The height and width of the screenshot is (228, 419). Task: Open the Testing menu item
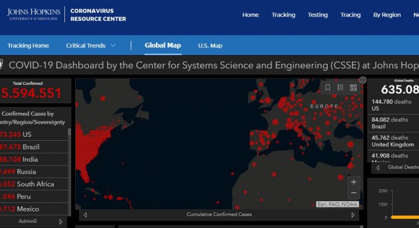point(318,15)
